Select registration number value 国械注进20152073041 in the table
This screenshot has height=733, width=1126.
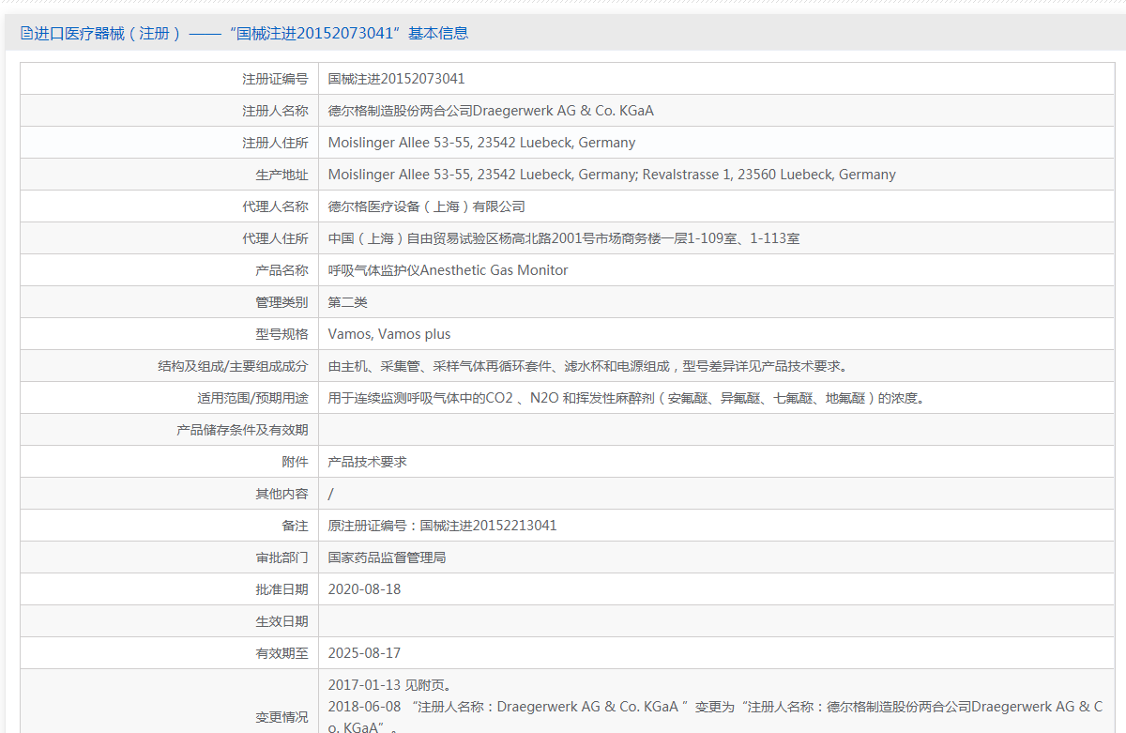(x=396, y=79)
